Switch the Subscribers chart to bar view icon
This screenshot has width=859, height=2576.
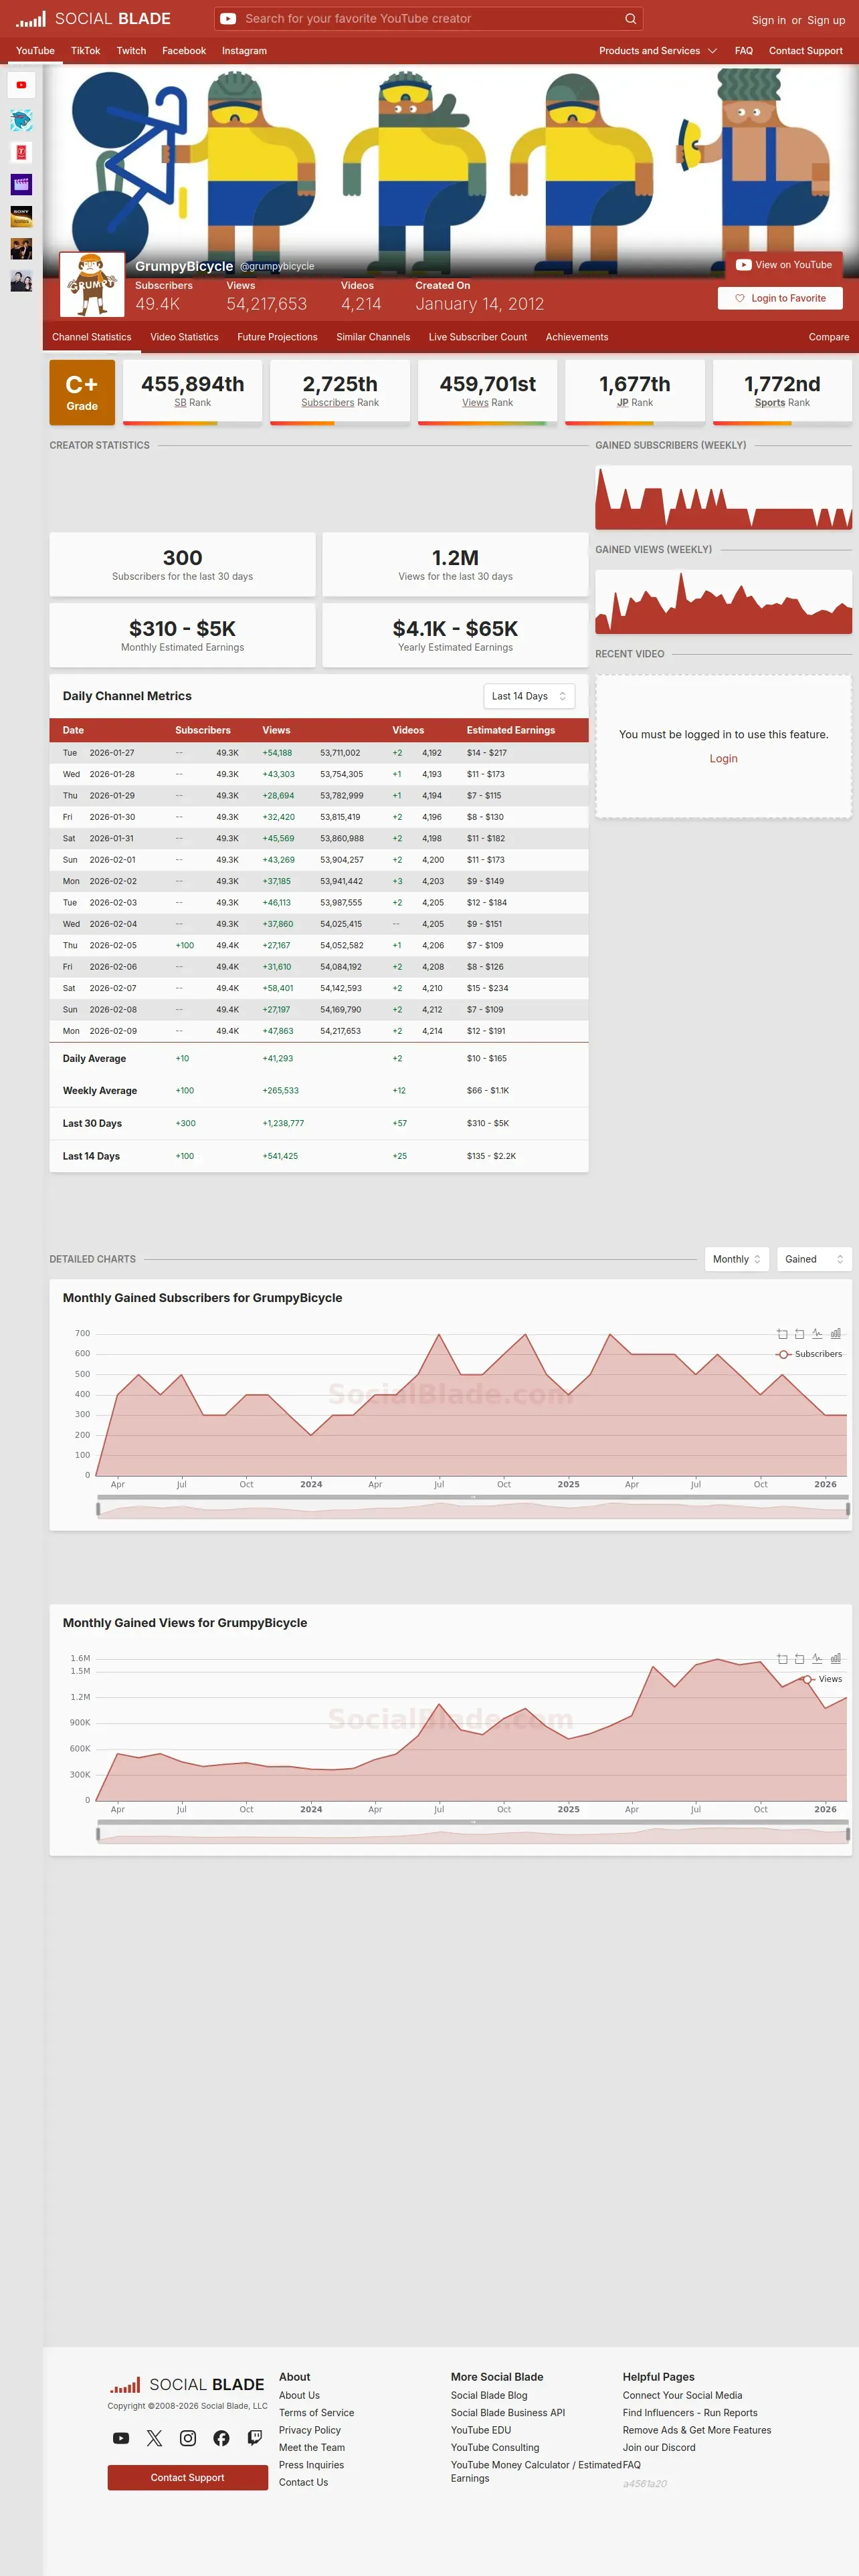835,1334
